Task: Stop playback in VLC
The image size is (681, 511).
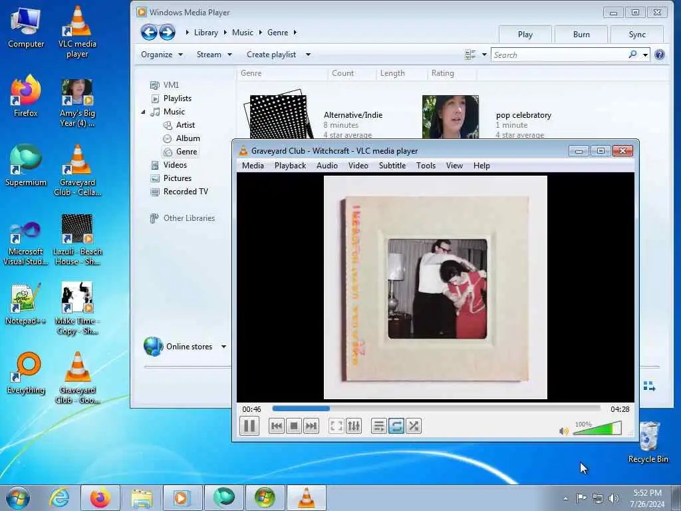Action: [293, 426]
